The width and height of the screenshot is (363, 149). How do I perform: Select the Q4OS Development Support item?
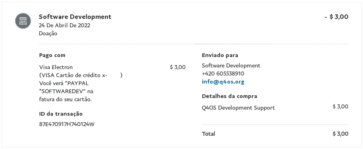tap(238, 108)
